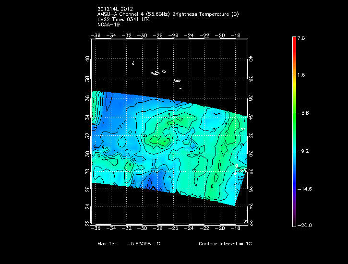Click the "7.0" color bar label

301,38
